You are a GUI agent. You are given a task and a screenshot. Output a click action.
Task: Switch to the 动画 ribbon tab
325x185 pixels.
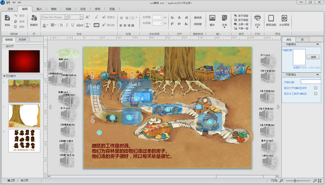click(68, 9)
